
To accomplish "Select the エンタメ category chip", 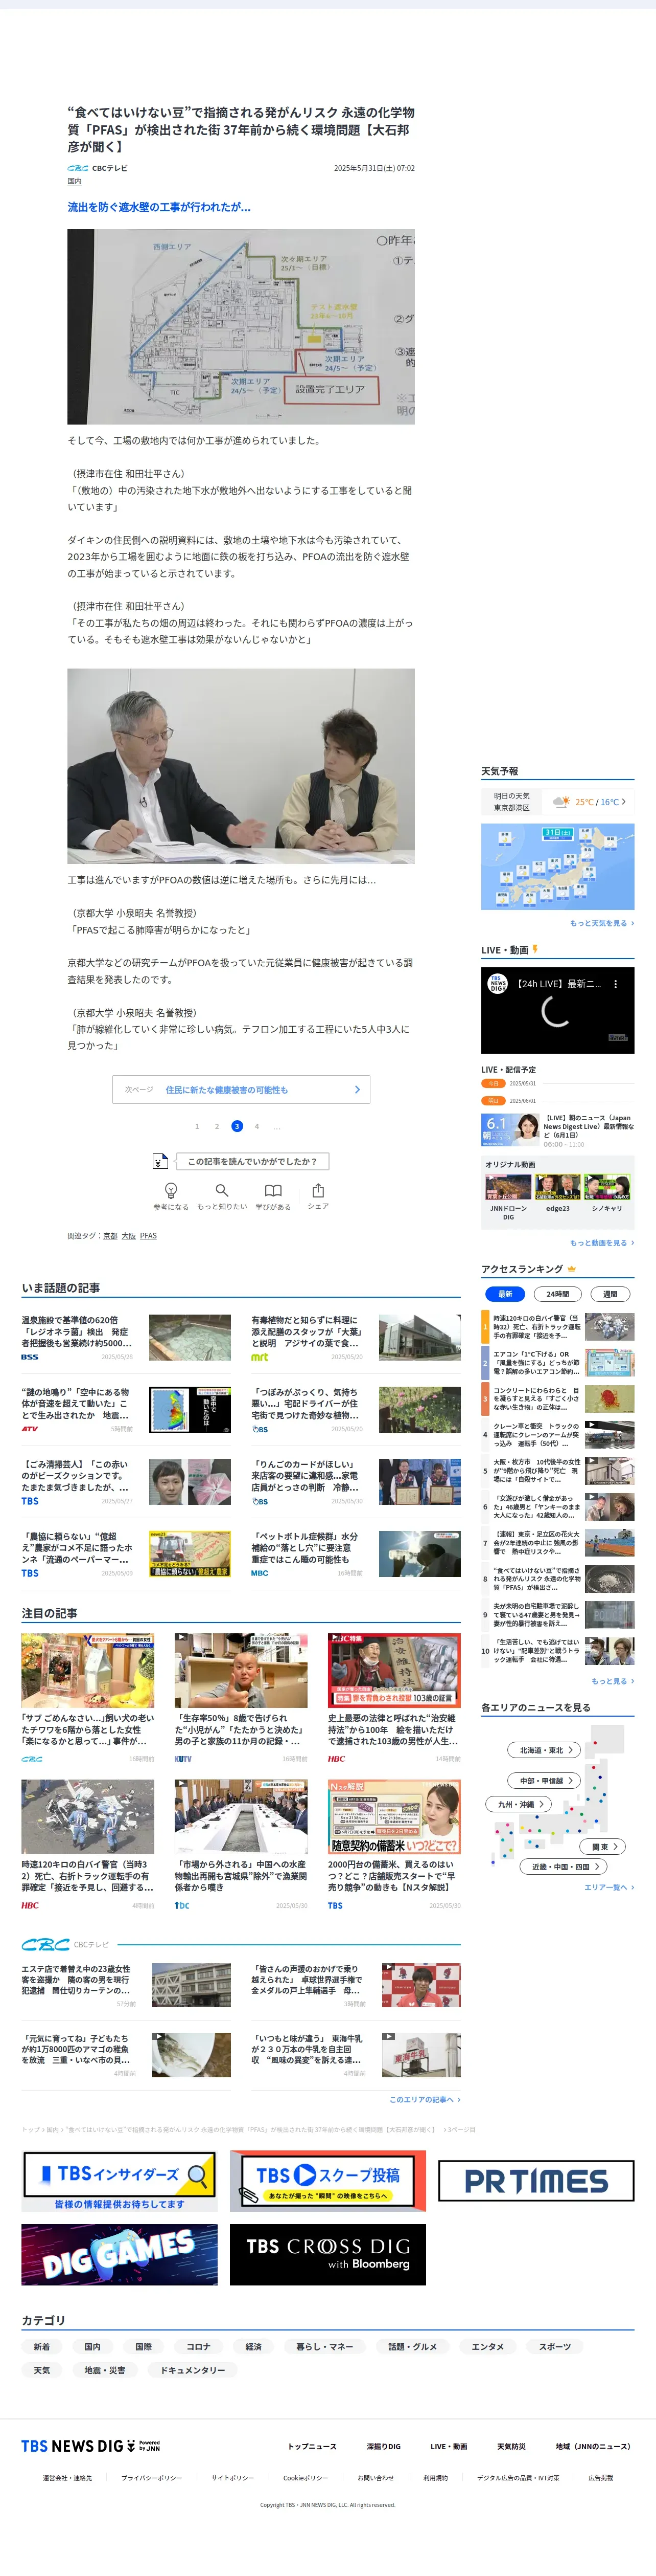I will 487,2346.
